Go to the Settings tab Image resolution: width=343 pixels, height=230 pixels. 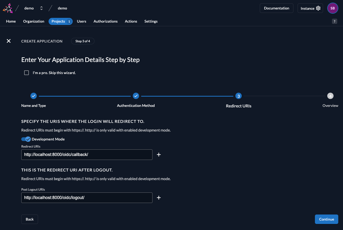click(151, 21)
